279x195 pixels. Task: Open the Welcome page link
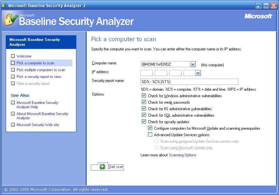(24, 56)
